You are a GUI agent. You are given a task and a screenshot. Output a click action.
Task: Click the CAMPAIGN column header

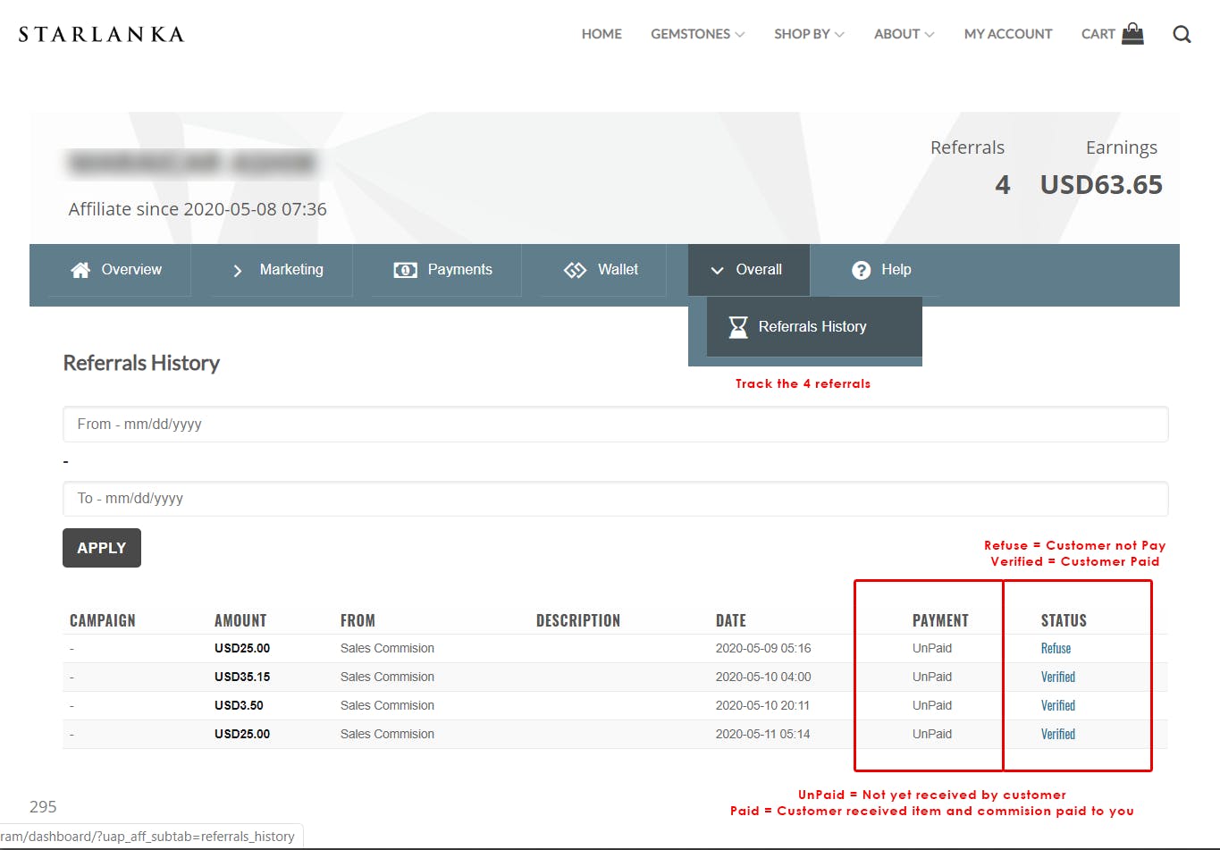(103, 620)
